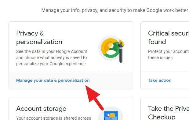
Task: Select the Privacy & personalization heading
Action: (x=39, y=38)
